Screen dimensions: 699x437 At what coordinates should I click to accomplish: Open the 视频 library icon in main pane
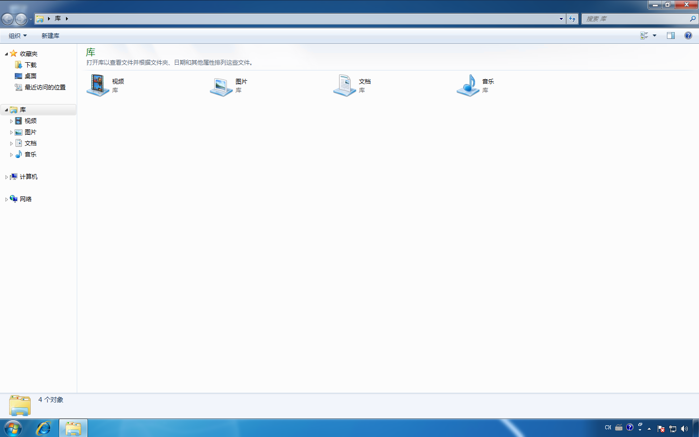(98, 86)
